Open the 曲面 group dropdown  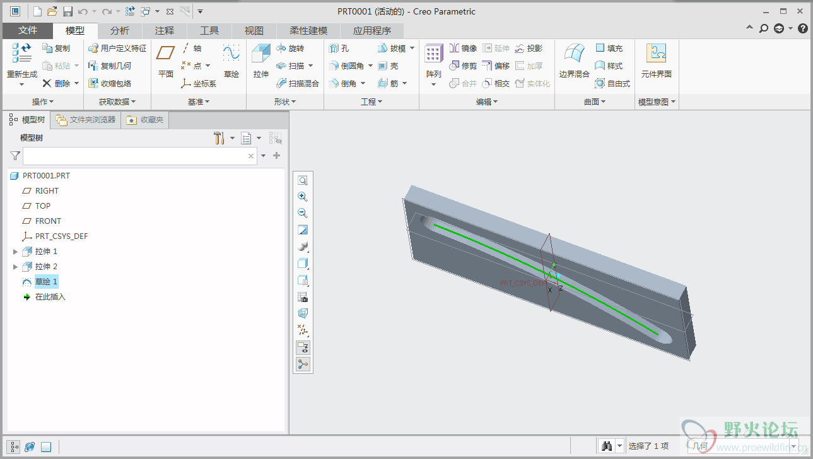[x=595, y=102]
